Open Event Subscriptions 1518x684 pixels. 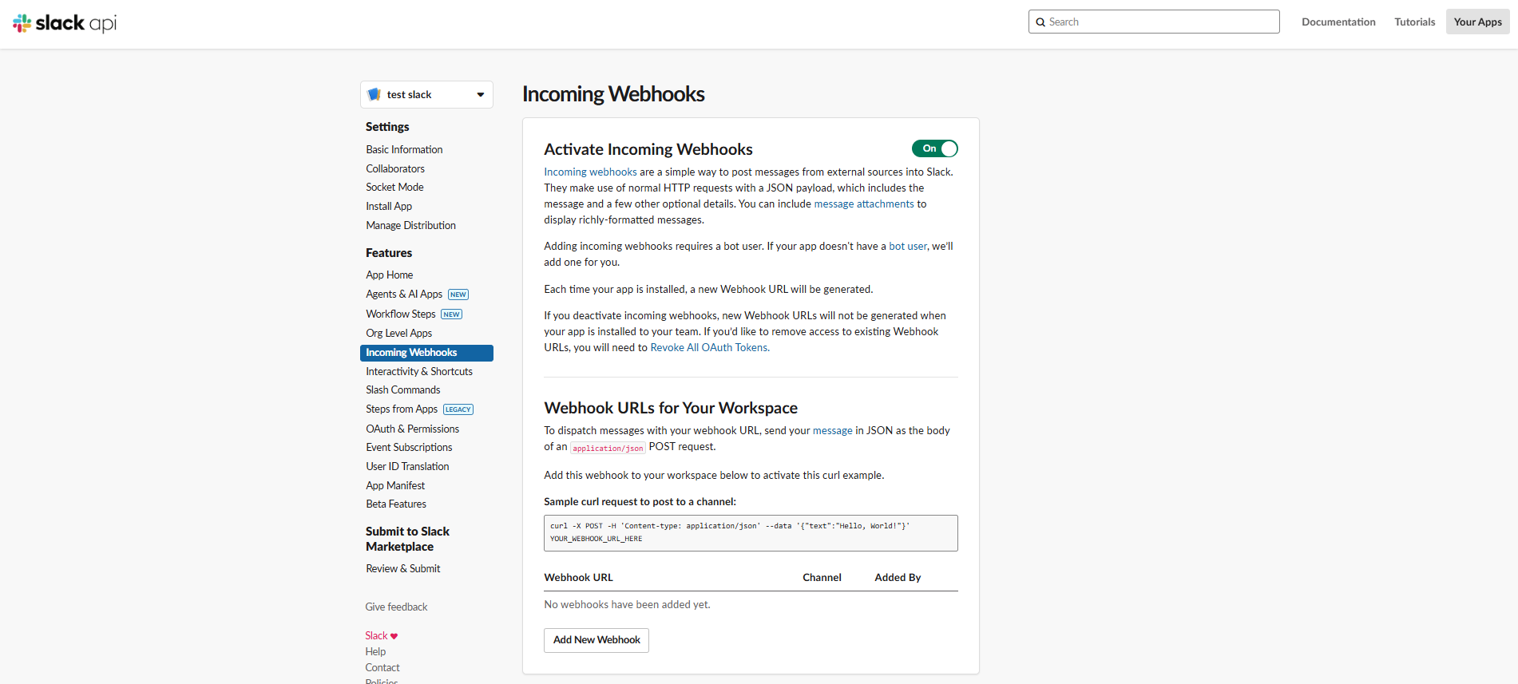(x=409, y=447)
